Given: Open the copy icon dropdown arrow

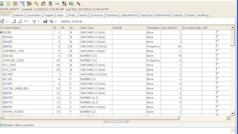Looking at the screenshot, I should [x=56, y=21].
